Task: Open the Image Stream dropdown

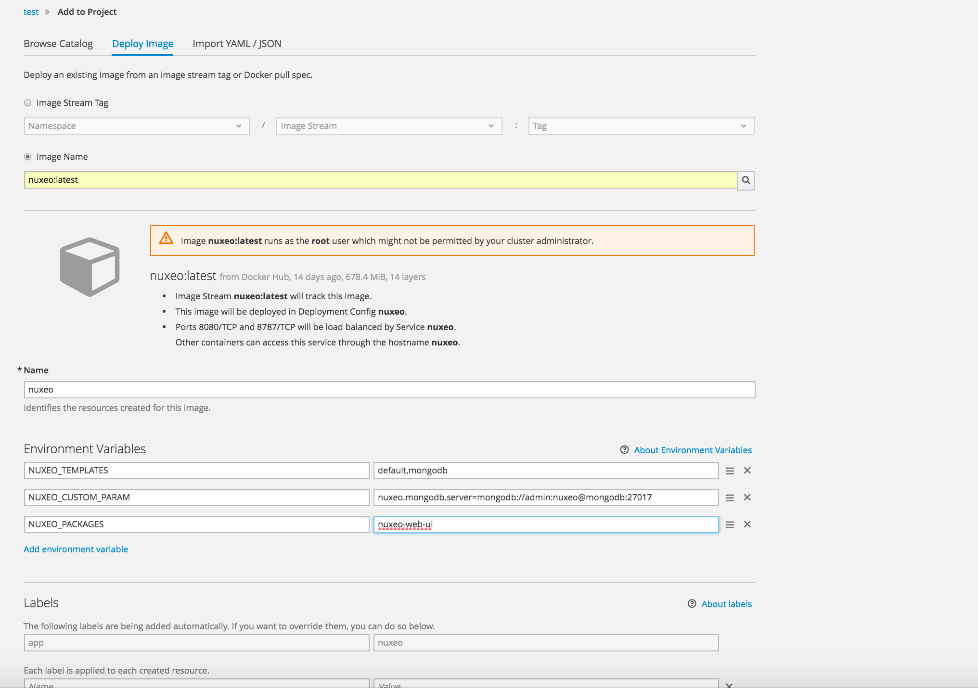Action: pyautogui.click(x=389, y=126)
